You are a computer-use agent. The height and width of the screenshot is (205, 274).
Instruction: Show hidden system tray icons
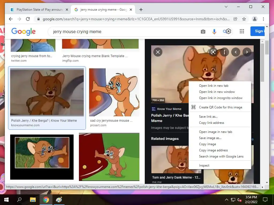tap(226, 200)
